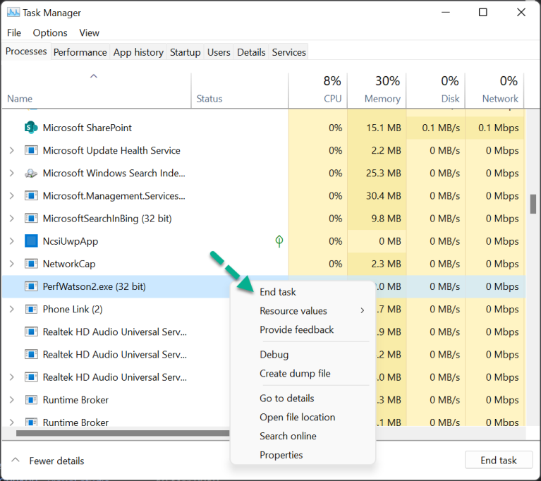Screen dimensions: 541x481
Task: Click the Task Manager title bar icon
Action: point(13,13)
